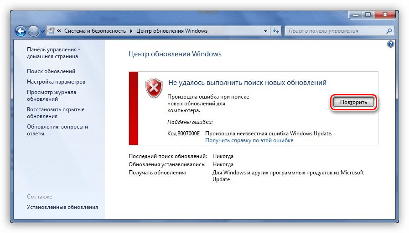
Task: Click the magnifier icon in search box
Action: (389, 31)
